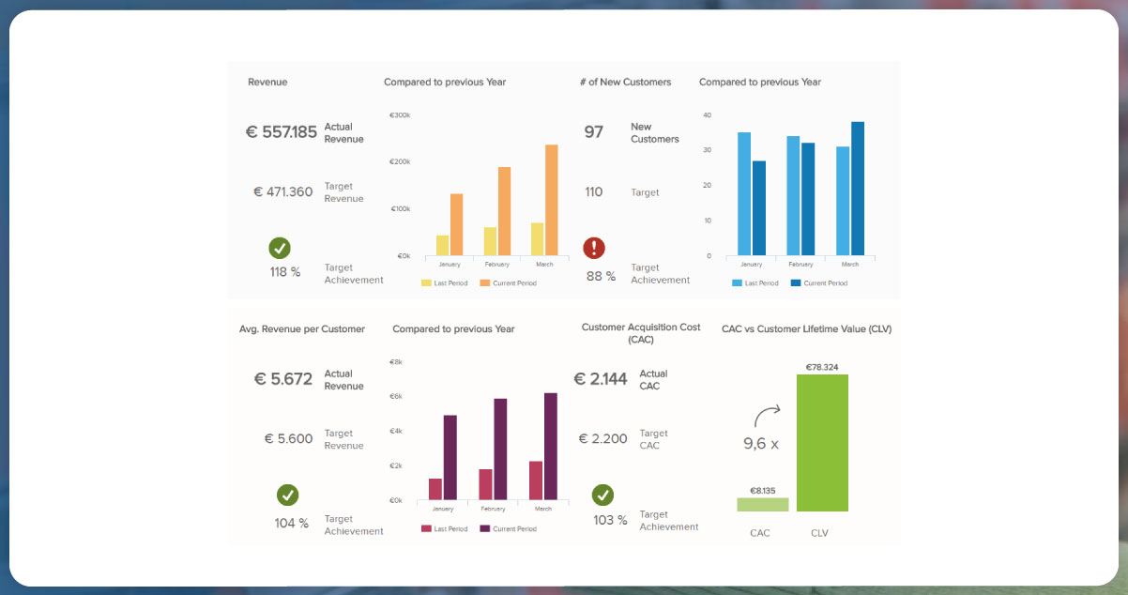Click the Target CAC label
Image resolution: width=1128 pixels, height=595 pixels.
(654, 439)
